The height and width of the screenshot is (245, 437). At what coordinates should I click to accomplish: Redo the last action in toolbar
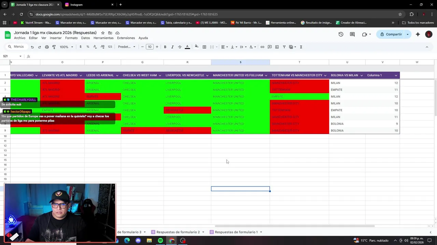point(39,47)
